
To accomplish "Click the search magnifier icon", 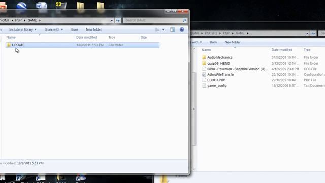I will 184,20.
